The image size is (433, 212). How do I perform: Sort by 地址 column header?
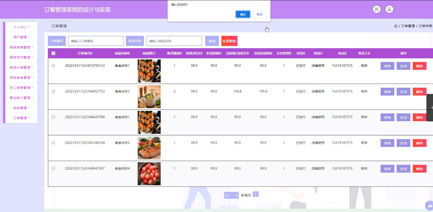(318, 53)
